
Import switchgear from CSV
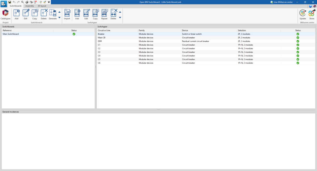[67, 14]
